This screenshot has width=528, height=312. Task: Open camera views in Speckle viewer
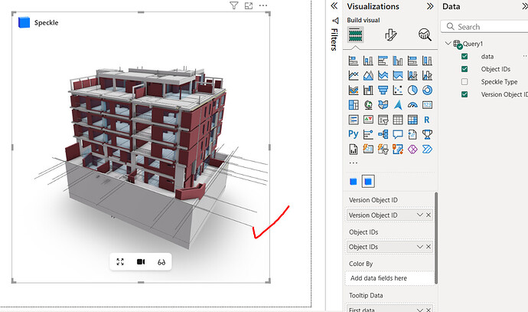coord(141,261)
